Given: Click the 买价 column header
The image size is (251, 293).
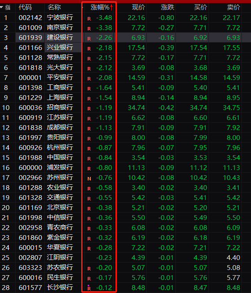Looking at the screenshot, I should (x=201, y=7).
